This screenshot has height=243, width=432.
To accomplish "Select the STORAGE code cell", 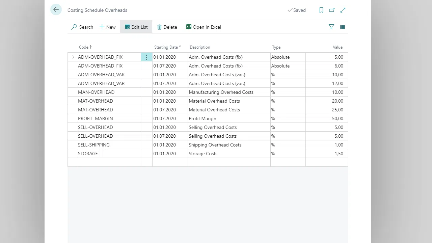I will (109, 154).
